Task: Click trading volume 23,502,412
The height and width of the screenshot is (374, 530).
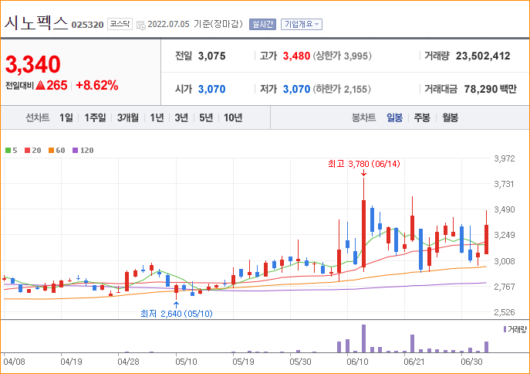Action: click(x=483, y=56)
